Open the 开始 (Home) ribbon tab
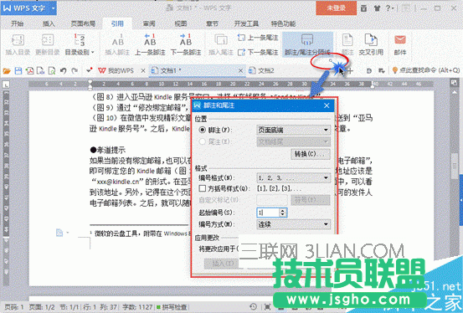Image resolution: width=463 pixels, height=313 pixels. coord(17,23)
